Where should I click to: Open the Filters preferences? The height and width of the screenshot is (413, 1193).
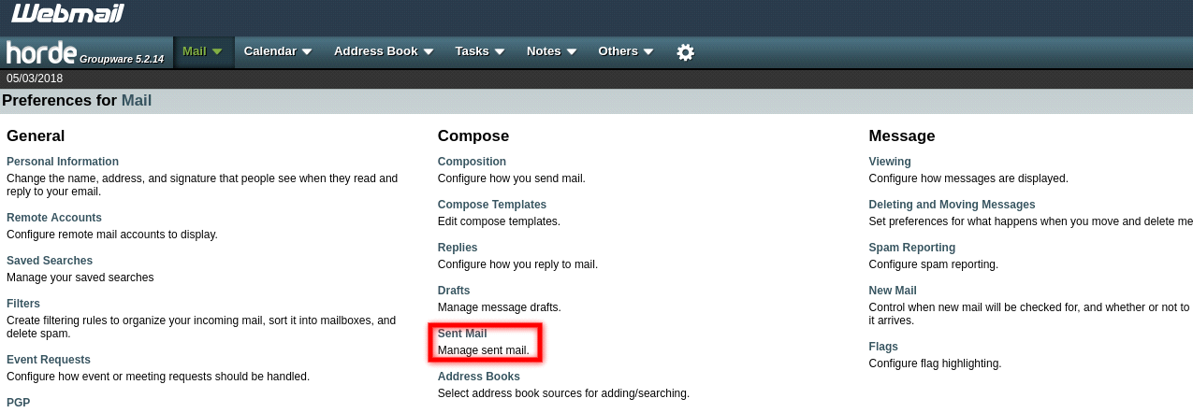click(x=23, y=304)
